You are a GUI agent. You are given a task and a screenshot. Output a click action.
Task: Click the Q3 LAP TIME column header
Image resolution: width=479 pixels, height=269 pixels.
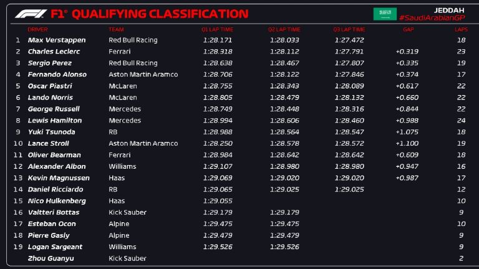coord(349,29)
